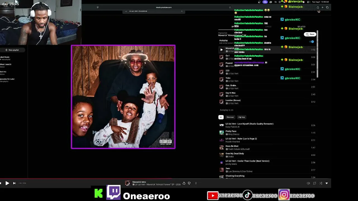Click the Over My Dead Body thumbnail

222,155
